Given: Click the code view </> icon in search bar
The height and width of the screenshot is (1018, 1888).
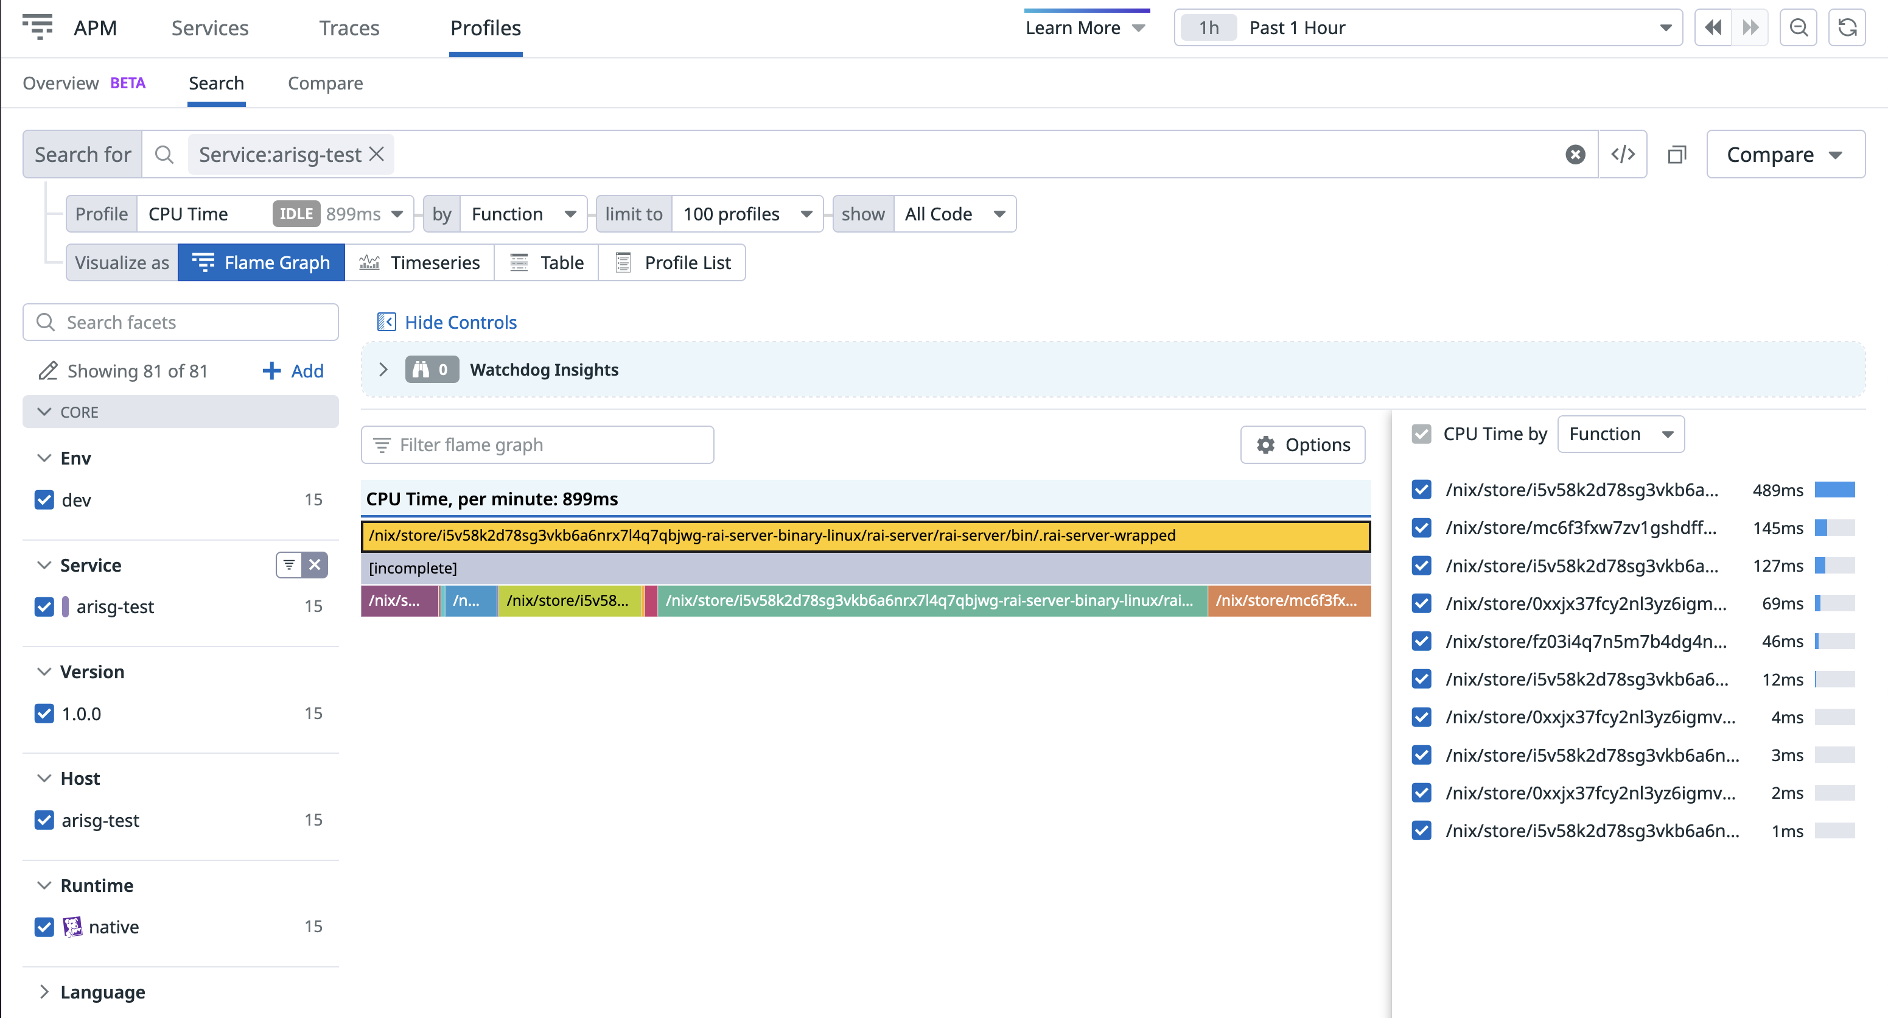Looking at the screenshot, I should [x=1623, y=154].
